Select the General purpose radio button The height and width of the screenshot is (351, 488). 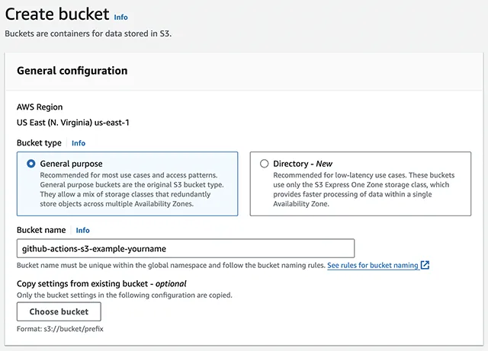pos(30,164)
